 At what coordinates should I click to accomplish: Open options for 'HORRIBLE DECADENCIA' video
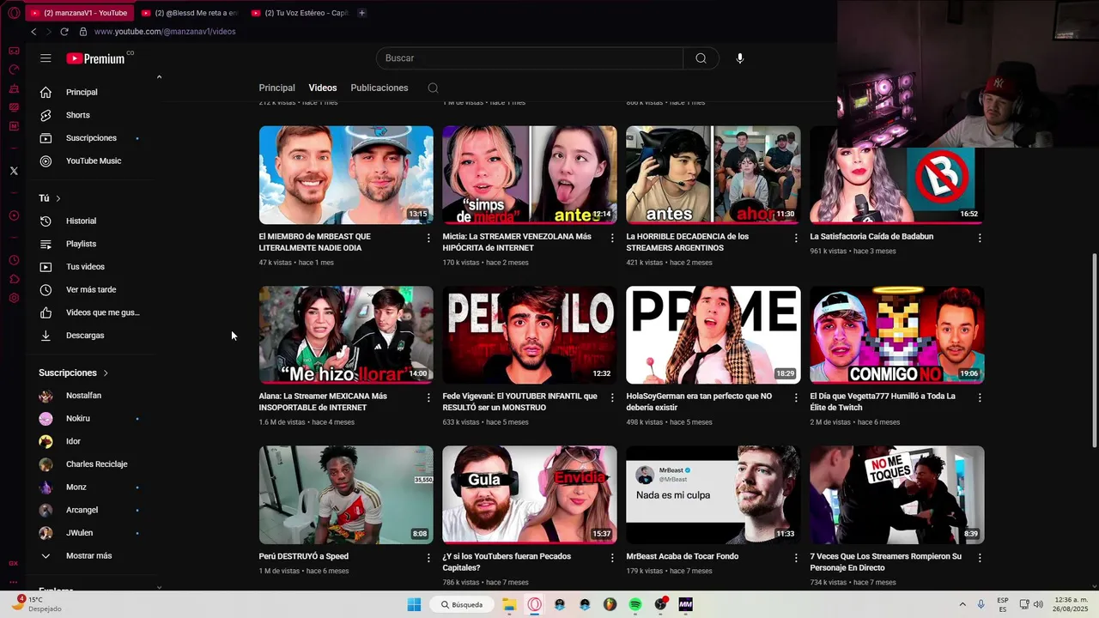[x=796, y=238]
